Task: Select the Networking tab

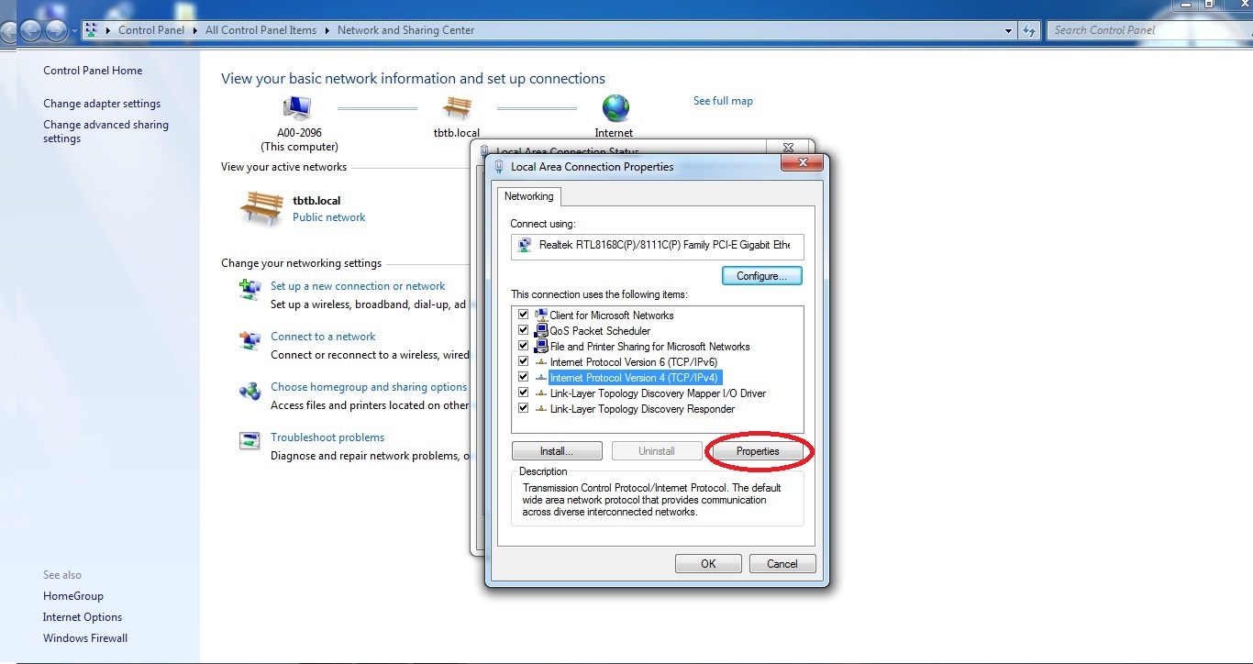Action: coord(528,196)
